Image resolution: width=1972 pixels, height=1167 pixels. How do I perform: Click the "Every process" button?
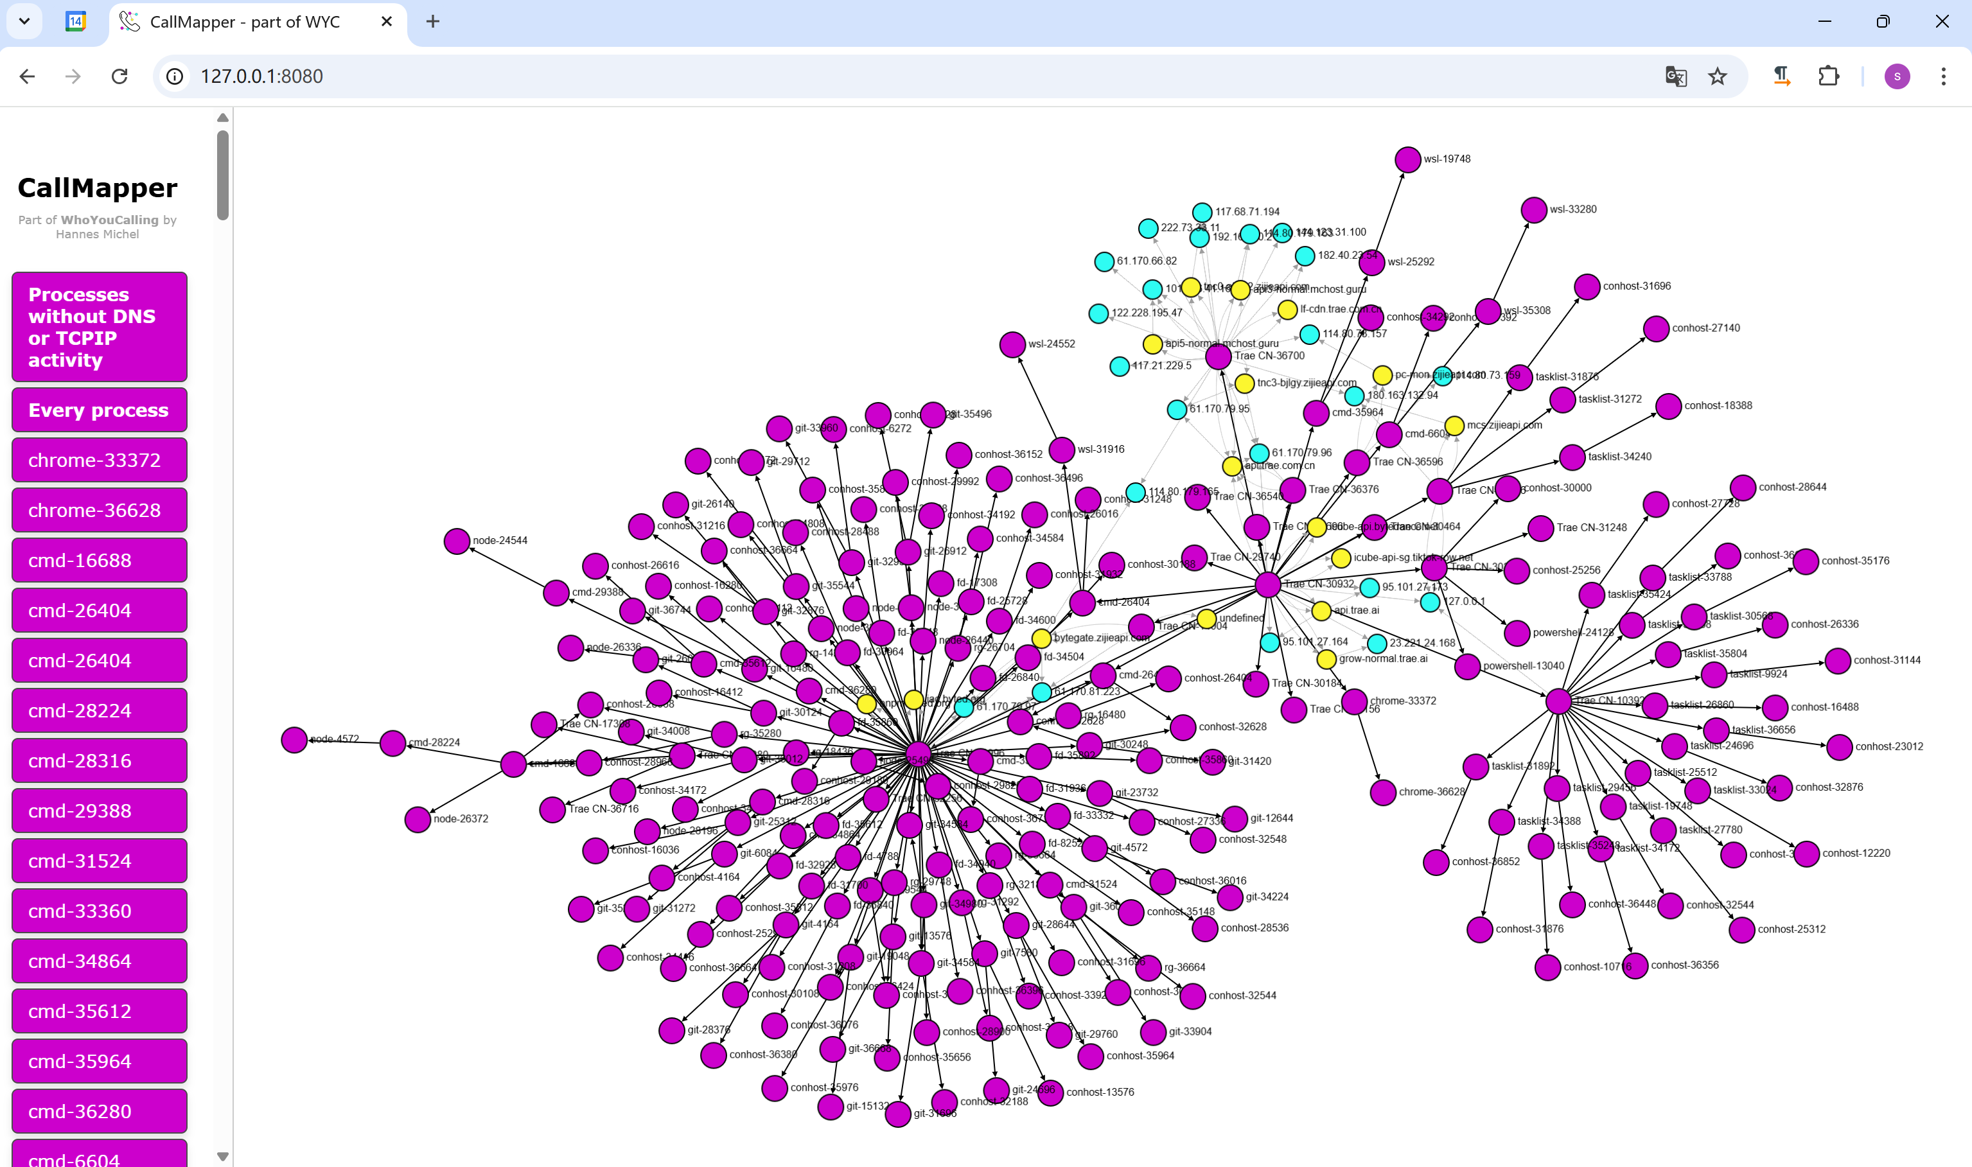click(x=99, y=410)
